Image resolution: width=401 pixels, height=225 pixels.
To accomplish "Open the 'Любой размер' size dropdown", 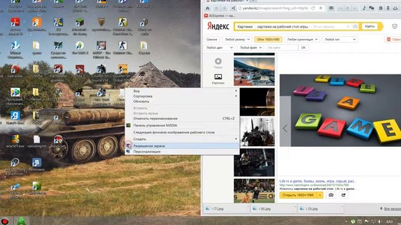I will [x=237, y=39].
